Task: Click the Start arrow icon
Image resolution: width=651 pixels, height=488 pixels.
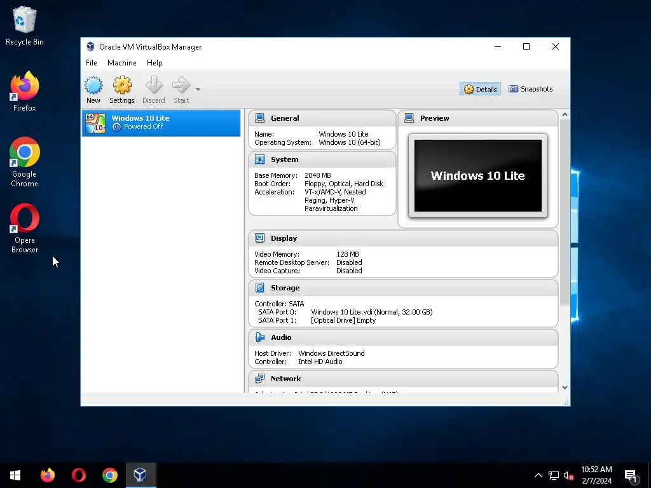Action: (181, 85)
